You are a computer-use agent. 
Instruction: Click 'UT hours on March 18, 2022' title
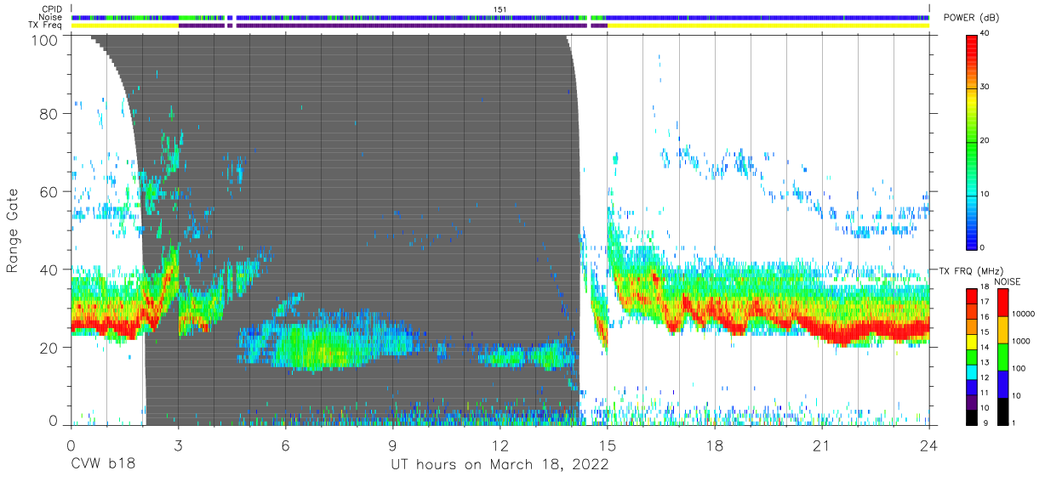(500, 465)
